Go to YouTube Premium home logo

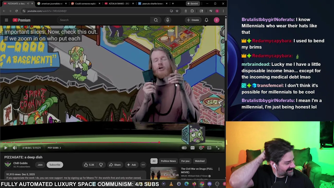21,20
